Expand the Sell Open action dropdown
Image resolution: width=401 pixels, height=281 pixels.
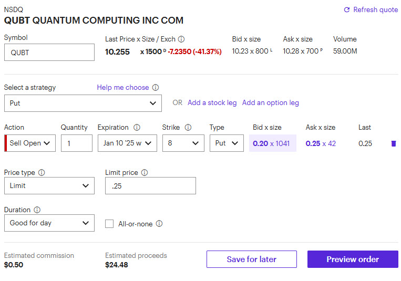(30, 143)
